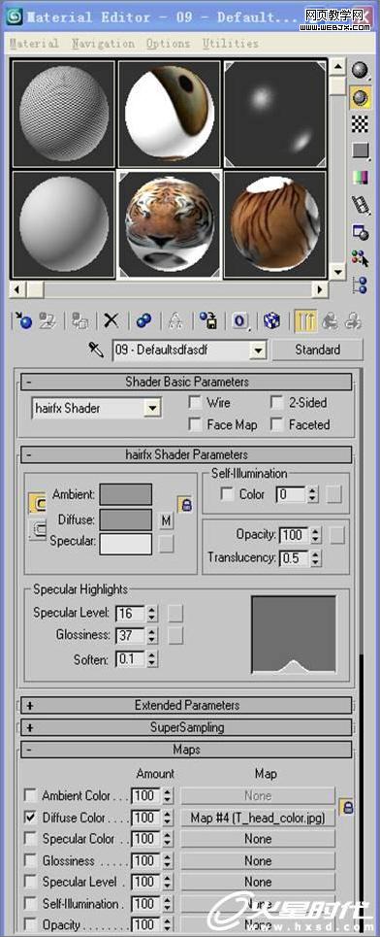380x937 pixels.
Task: Click the Ambient color swatch
Action: tap(126, 495)
